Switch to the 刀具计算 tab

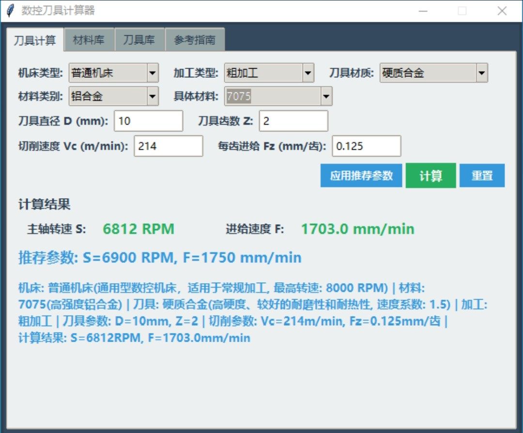coord(35,40)
